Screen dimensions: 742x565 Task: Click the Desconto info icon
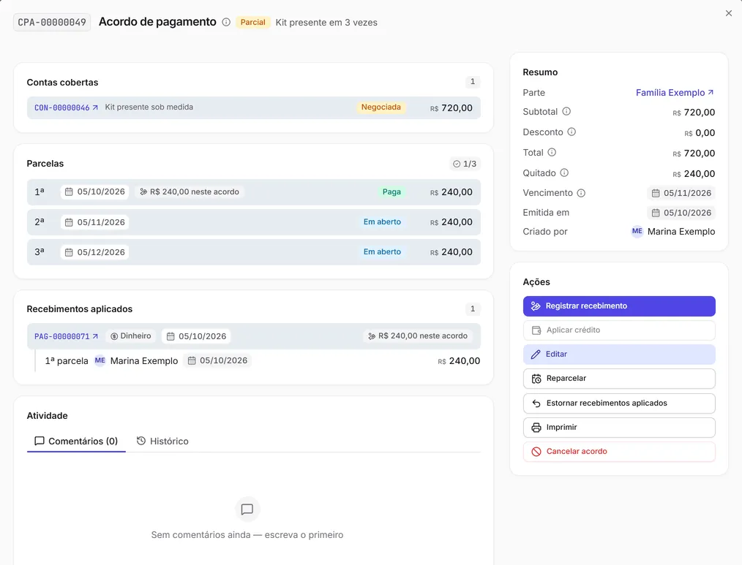click(572, 132)
